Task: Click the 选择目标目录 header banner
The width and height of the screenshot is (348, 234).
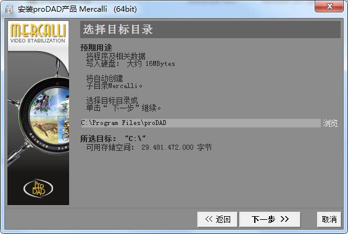Action: coord(210,30)
